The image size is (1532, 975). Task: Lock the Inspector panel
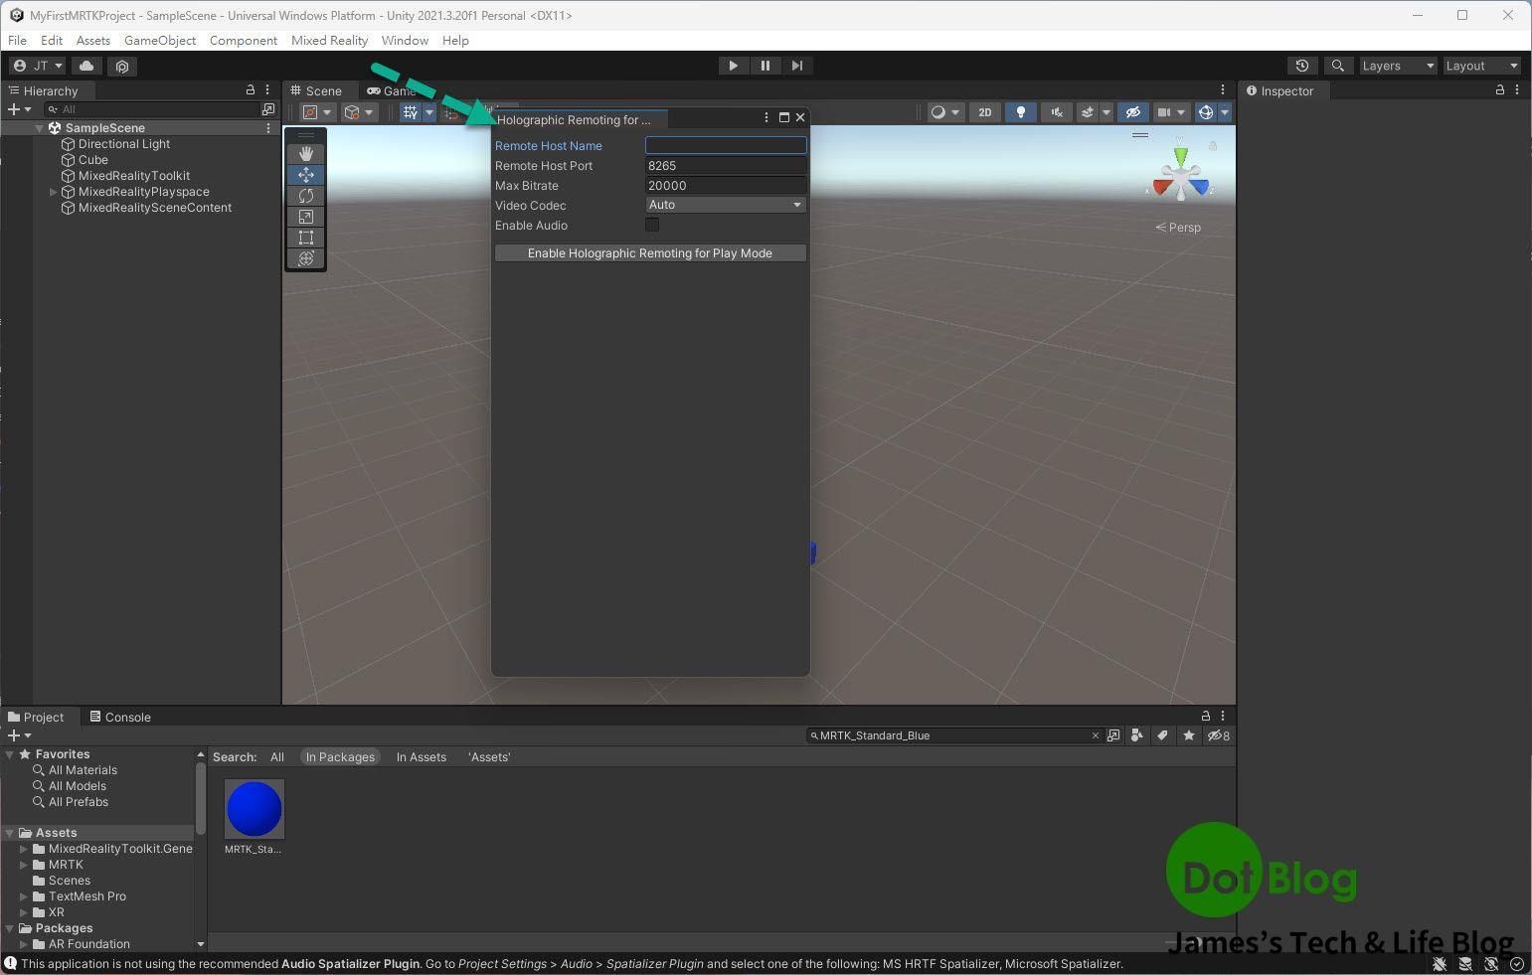tap(1500, 90)
